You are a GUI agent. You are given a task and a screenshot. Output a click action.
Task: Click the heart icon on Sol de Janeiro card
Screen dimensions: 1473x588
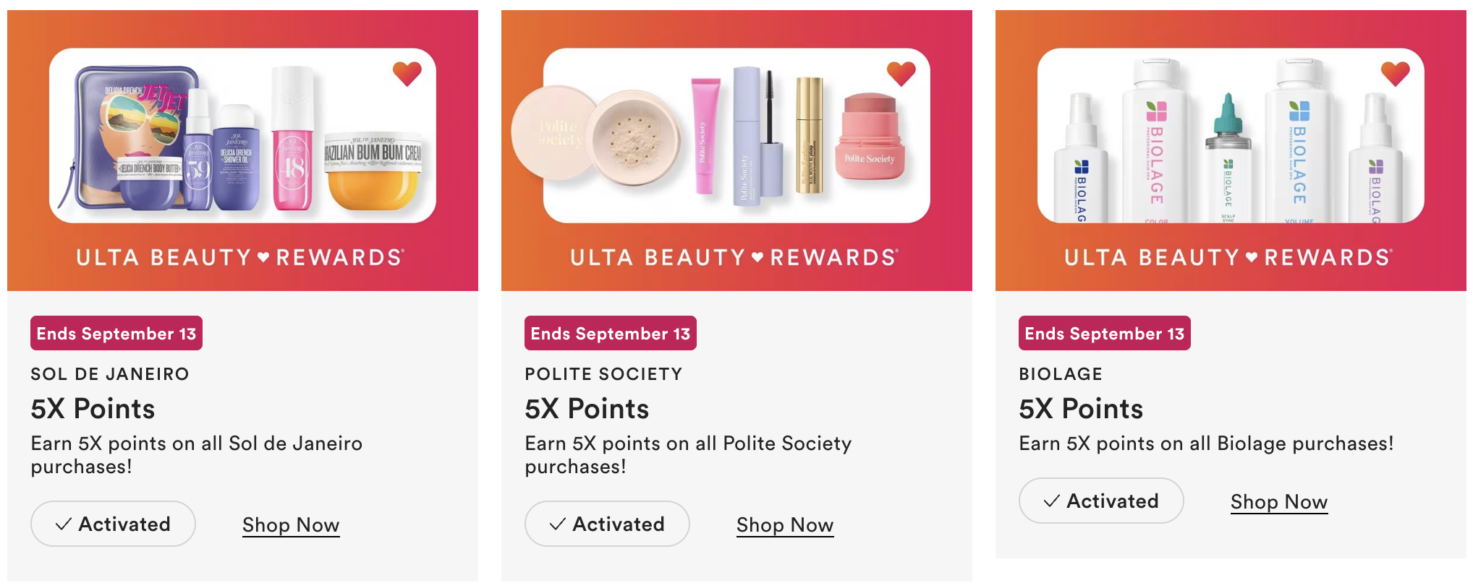(407, 73)
